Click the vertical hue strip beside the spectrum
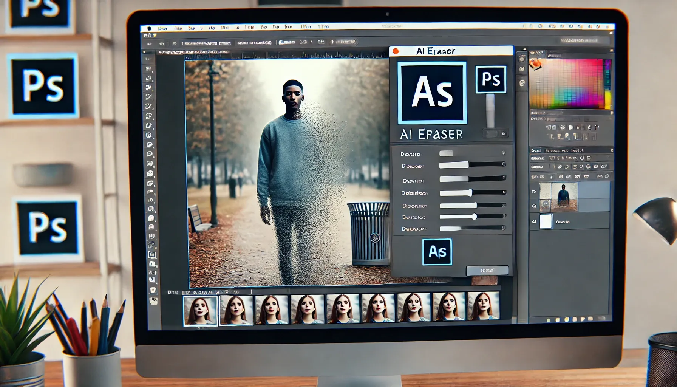 (x=608, y=84)
